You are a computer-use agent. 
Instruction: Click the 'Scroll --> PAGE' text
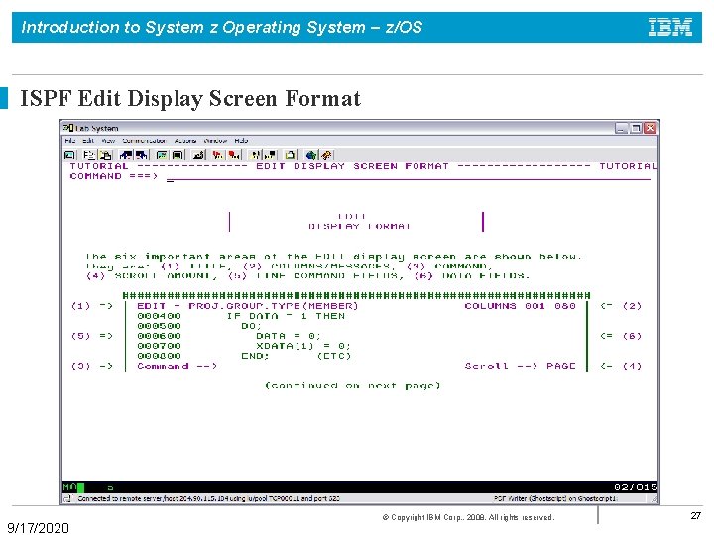point(520,366)
